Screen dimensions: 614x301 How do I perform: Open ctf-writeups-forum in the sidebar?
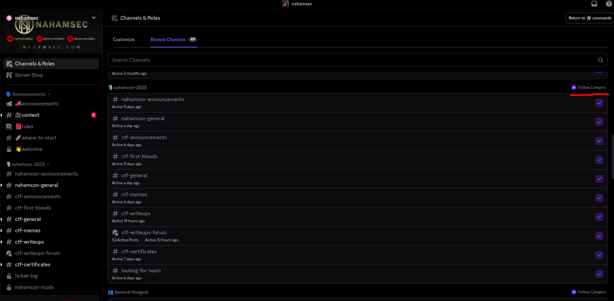[37, 253]
